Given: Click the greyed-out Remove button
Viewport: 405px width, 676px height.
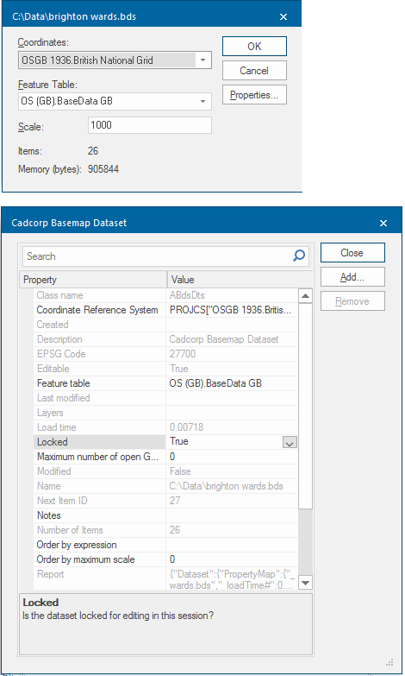Looking at the screenshot, I should [352, 301].
